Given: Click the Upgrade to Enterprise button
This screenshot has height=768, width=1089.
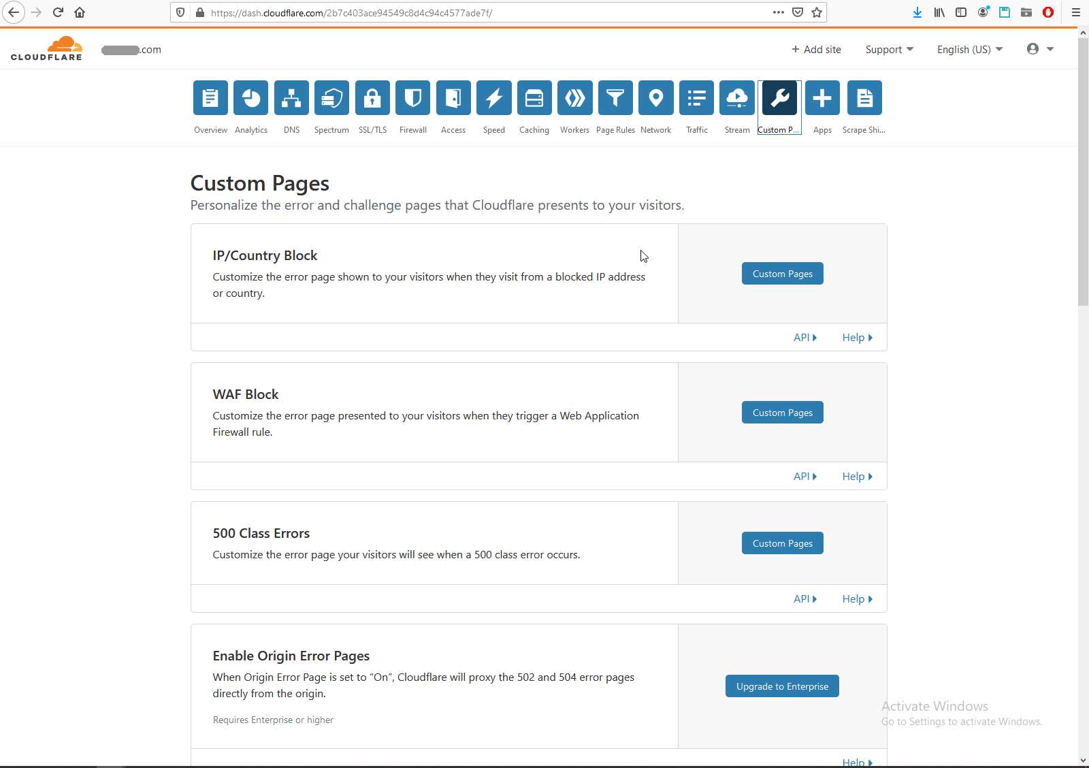Looking at the screenshot, I should click(x=783, y=686).
